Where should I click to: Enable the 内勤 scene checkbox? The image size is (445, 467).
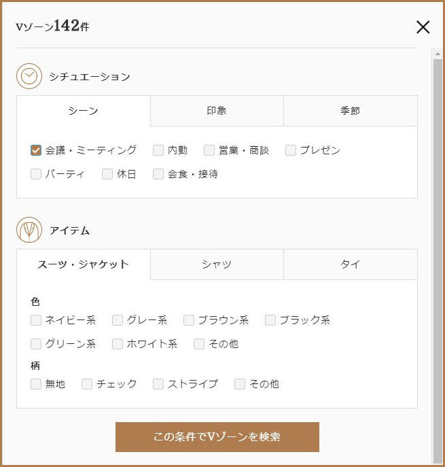[x=158, y=150]
